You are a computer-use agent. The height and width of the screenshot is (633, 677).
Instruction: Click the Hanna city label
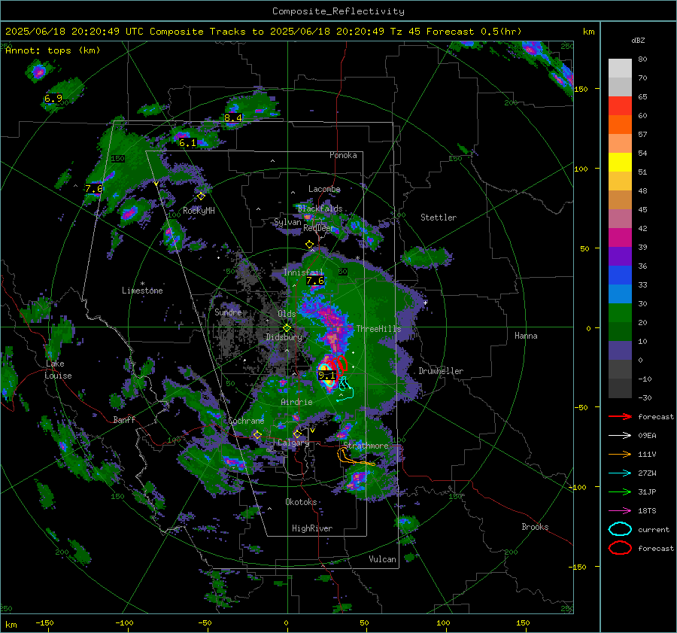(526, 336)
